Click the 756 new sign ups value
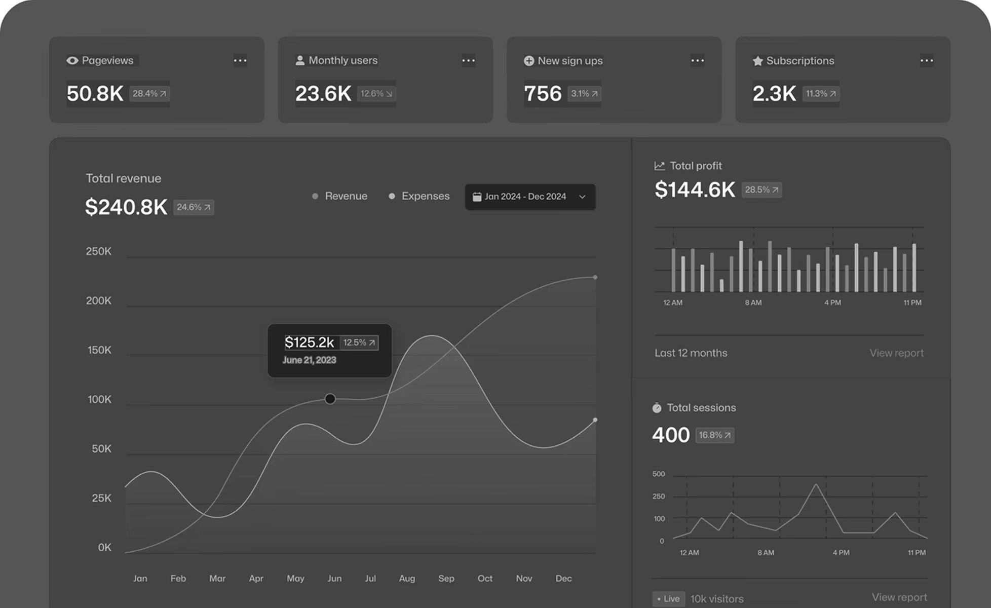This screenshot has height=608, width=991. 543,94
